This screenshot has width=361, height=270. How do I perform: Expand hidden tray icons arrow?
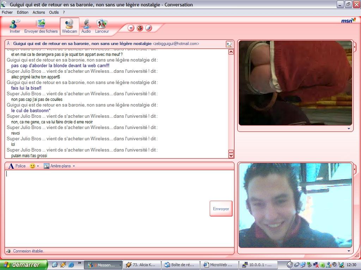click(x=290, y=265)
